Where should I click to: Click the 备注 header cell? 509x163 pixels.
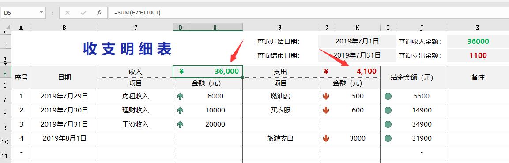pos(478,77)
